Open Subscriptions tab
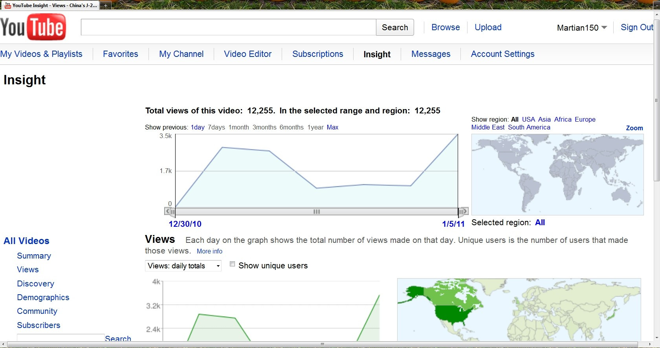The height and width of the screenshot is (348, 660). tap(318, 54)
